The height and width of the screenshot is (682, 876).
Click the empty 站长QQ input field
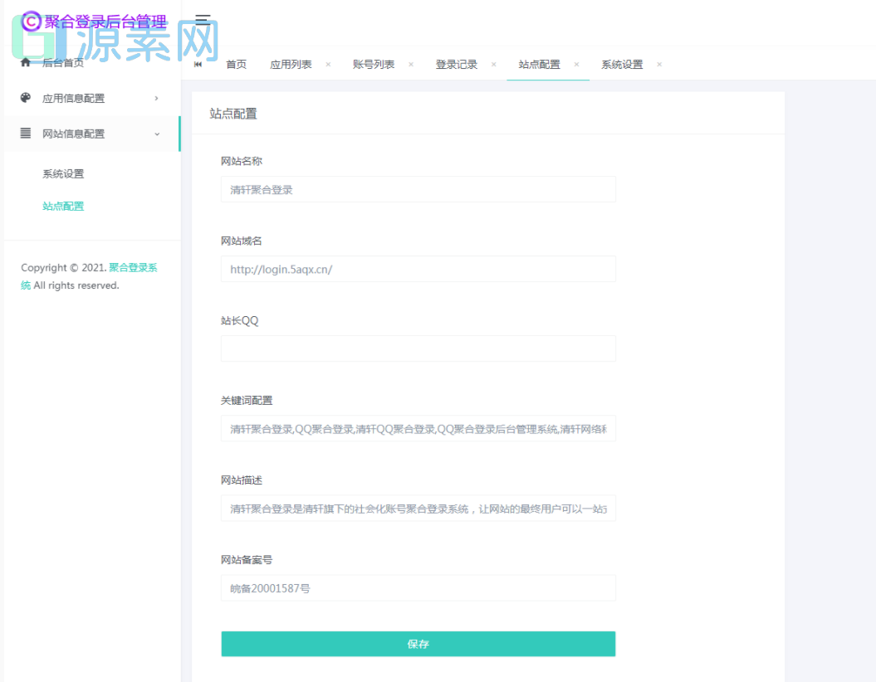[418, 348]
